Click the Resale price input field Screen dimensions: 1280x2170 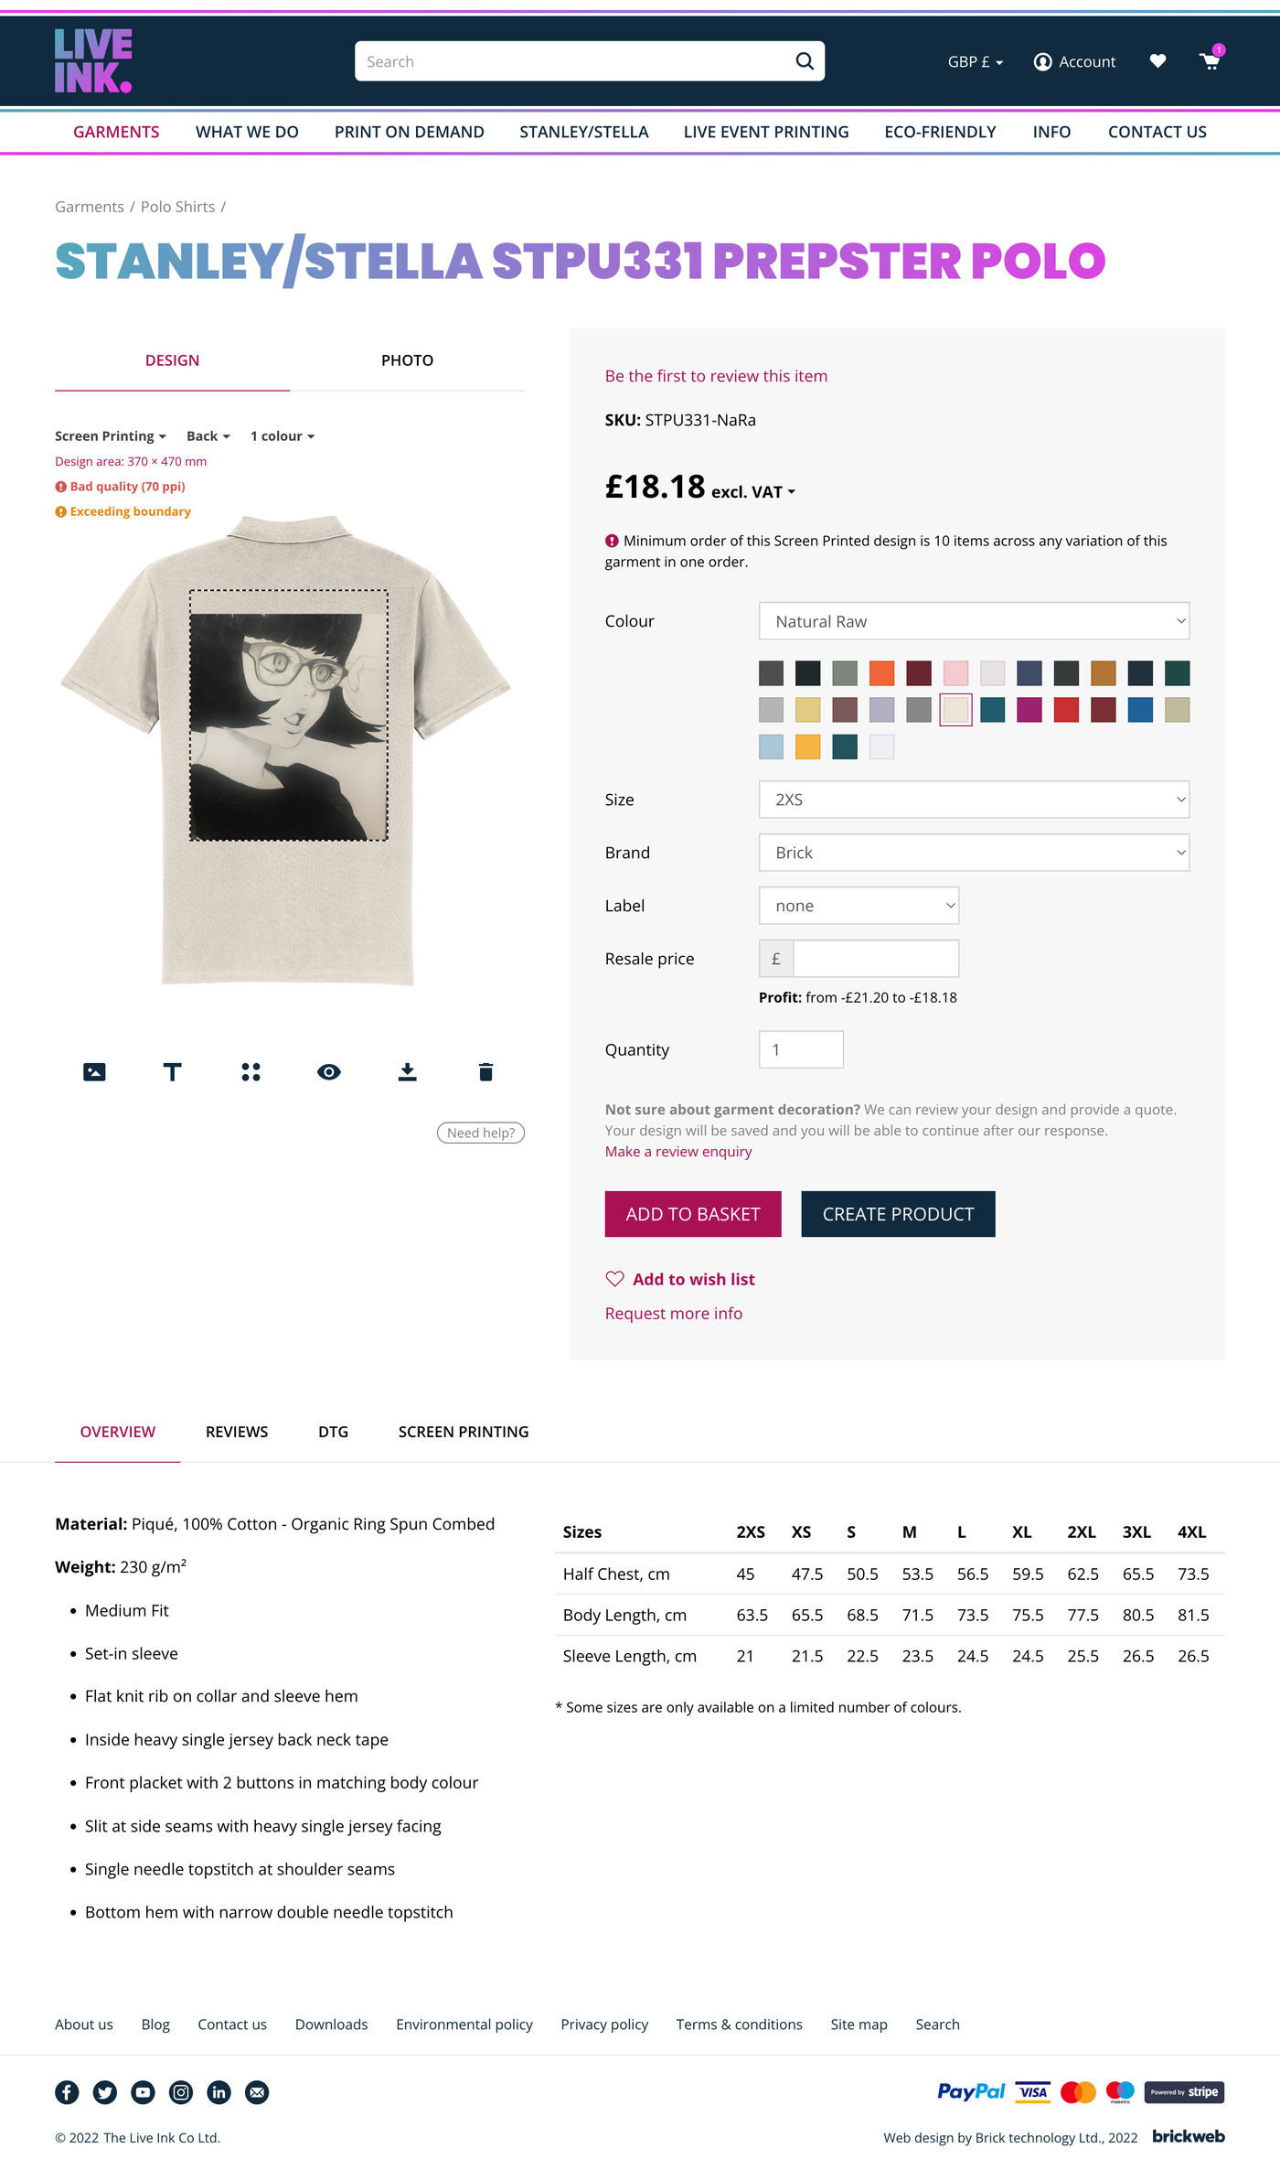click(x=875, y=959)
